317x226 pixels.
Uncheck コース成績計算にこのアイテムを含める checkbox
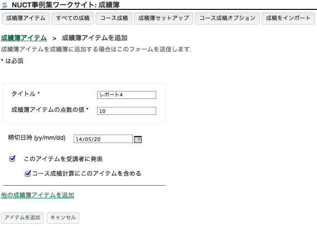click(x=28, y=173)
